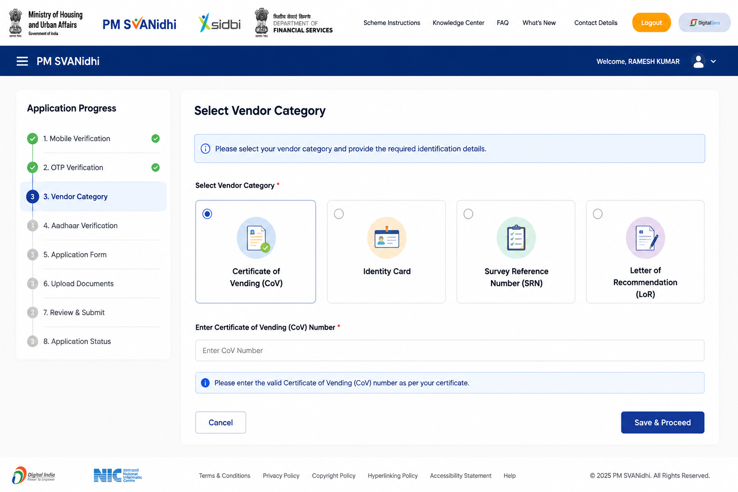Image resolution: width=738 pixels, height=492 pixels.
Task: Click 'Certificate of Vending (CoV)' card label
Action: [256, 277]
